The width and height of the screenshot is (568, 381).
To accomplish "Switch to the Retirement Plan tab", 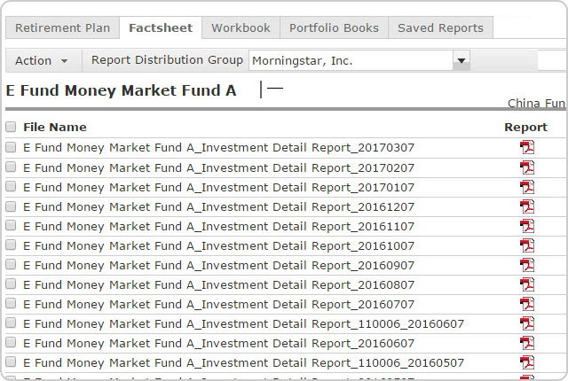I will click(x=62, y=27).
